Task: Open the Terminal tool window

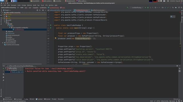Action: [x=47, y=99]
